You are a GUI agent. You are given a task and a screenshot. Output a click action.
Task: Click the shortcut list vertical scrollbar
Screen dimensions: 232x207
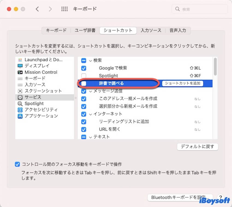pos(215,66)
